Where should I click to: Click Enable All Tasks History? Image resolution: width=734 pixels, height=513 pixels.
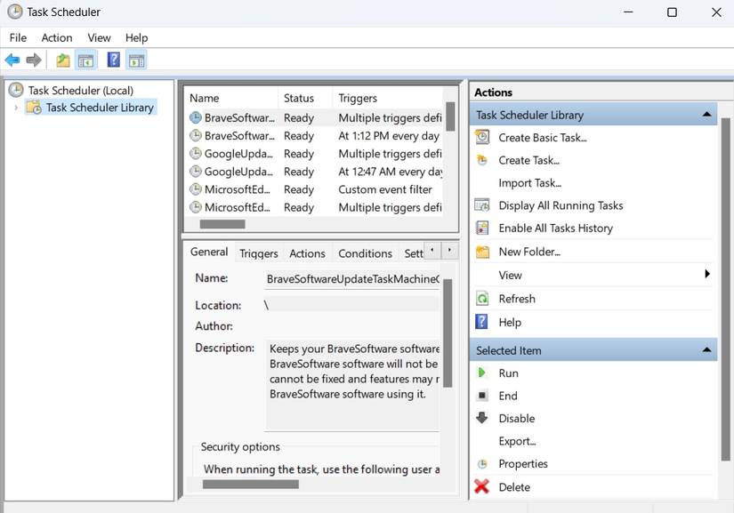point(555,228)
